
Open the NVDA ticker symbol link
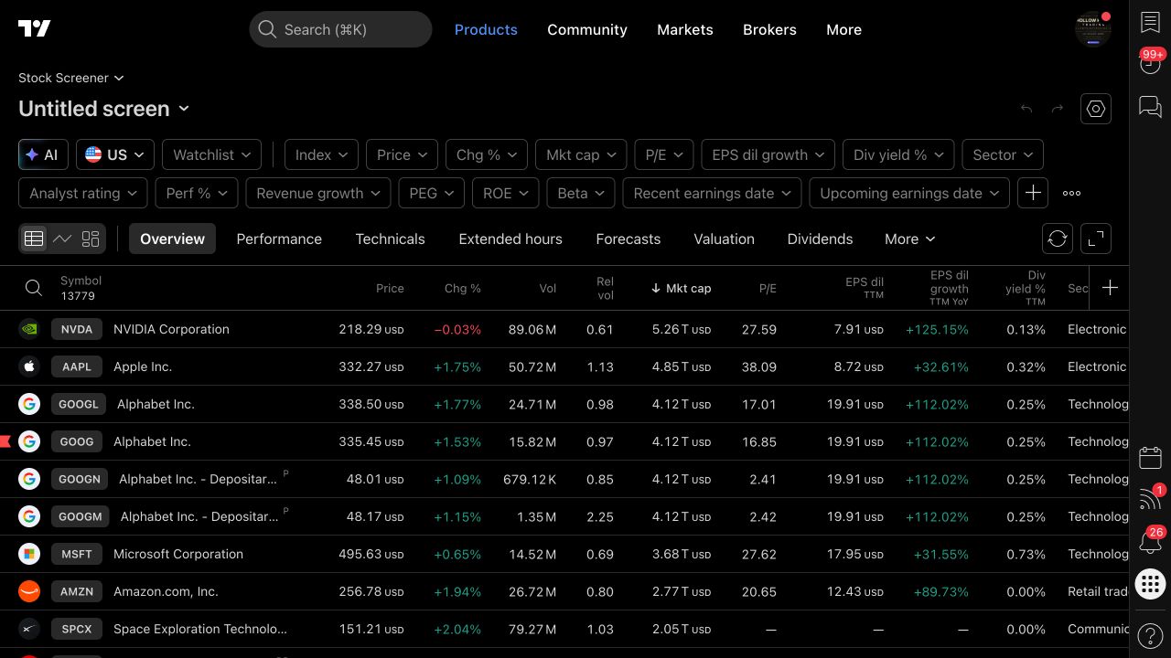point(77,329)
